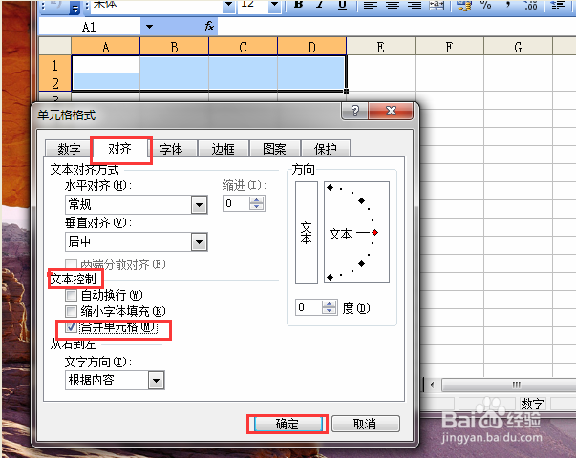This screenshot has width=576, height=458.
Task: Open the font name dropdown
Action: 229,5
